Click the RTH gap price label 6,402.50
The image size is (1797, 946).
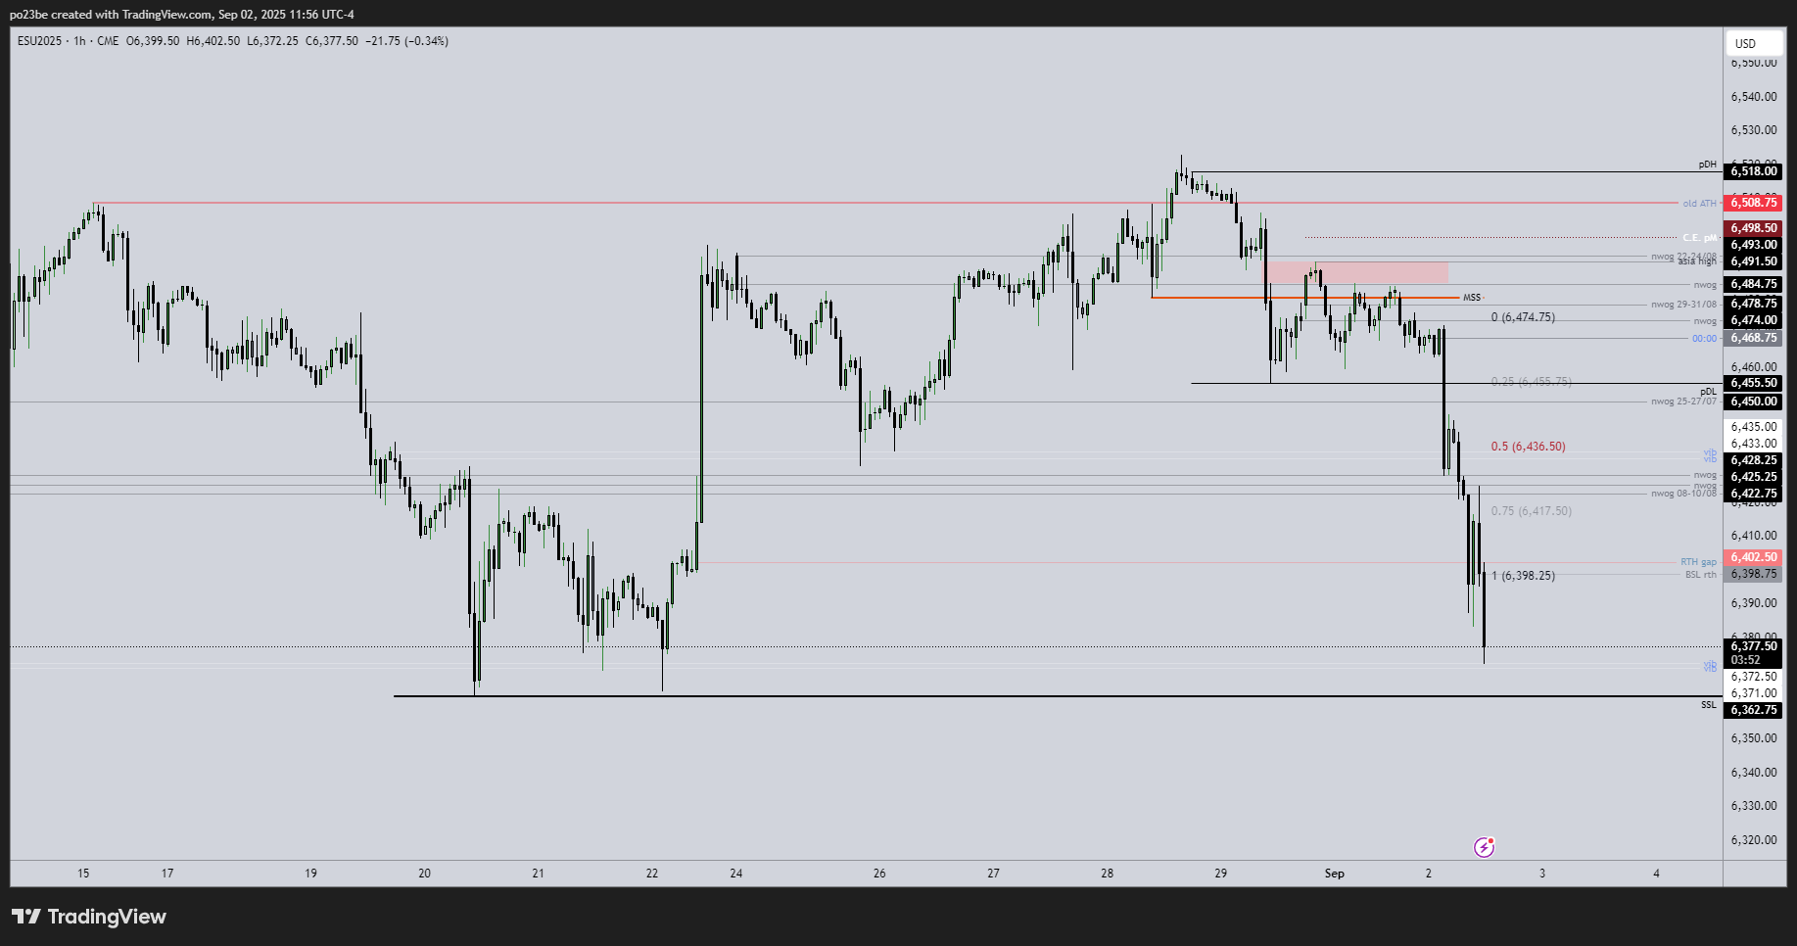click(1752, 556)
